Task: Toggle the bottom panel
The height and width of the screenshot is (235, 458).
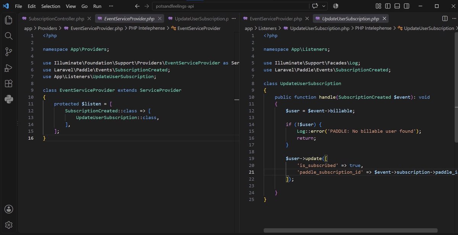Action: [x=397, y=6]
